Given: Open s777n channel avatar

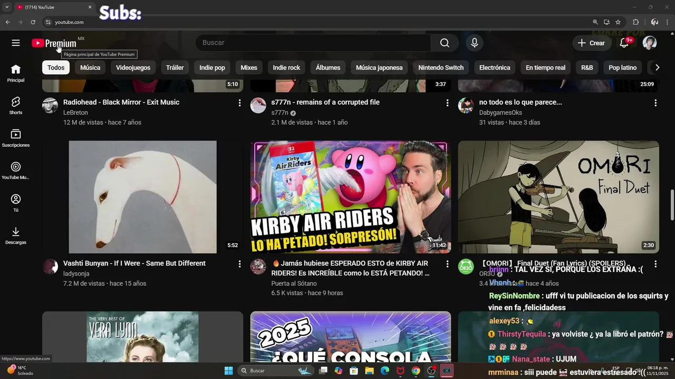Looking at the screenshot, I should pos(258,106).
